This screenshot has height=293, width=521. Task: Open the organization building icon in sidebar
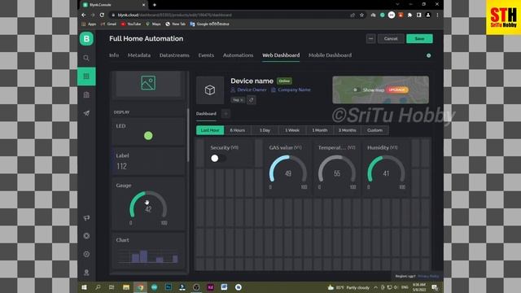86,95
